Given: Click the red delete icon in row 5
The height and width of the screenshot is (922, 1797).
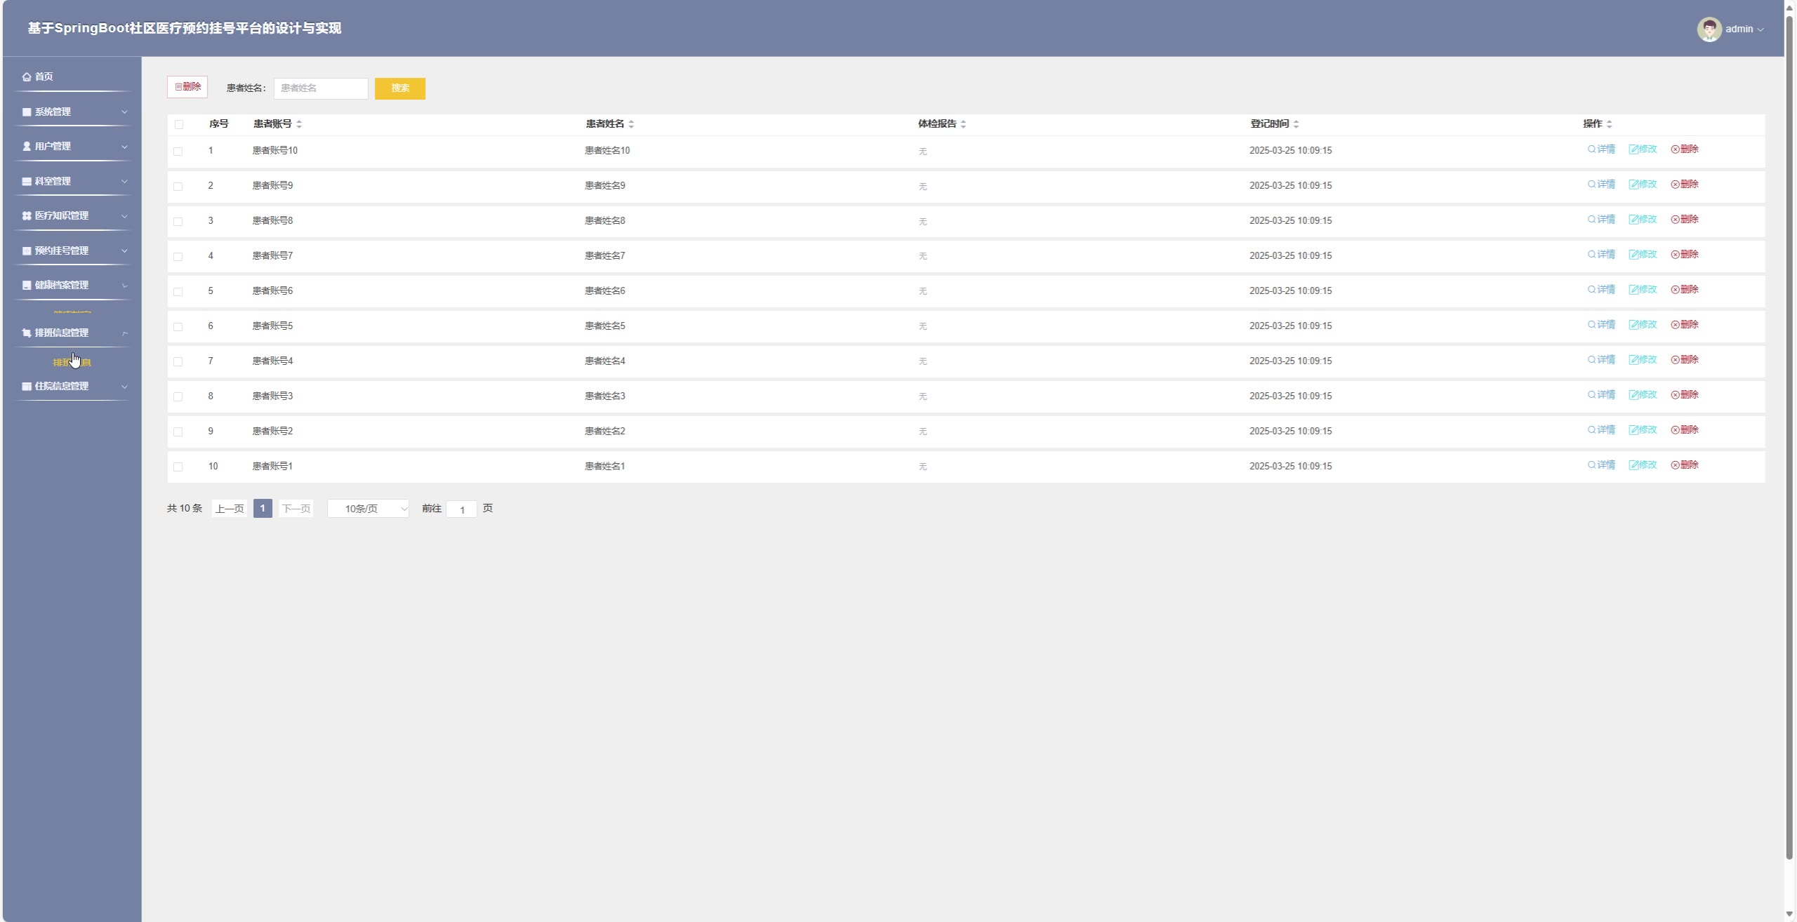Looking at the screenshot, I should pyautogui.click(x=1675, y=290).
